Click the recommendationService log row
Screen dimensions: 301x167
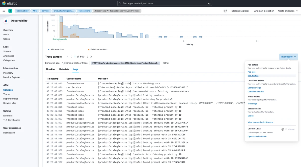(x=145, y=103)
